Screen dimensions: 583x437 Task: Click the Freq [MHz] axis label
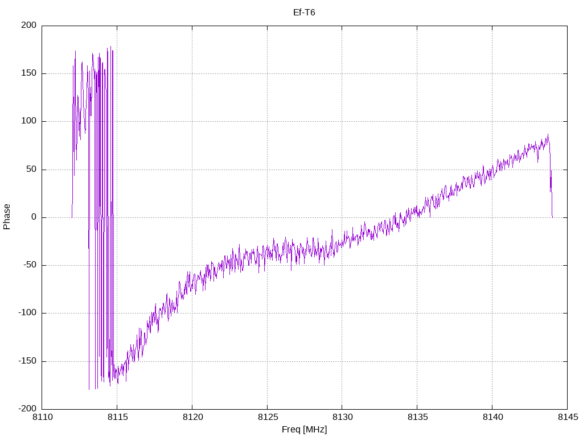coord(304,430)
